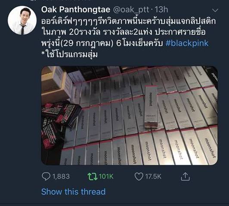Click the standing moonshot box in photo
Image resolution: width=229 pixels, height=206 pixels.
click(x=152, y=107)
